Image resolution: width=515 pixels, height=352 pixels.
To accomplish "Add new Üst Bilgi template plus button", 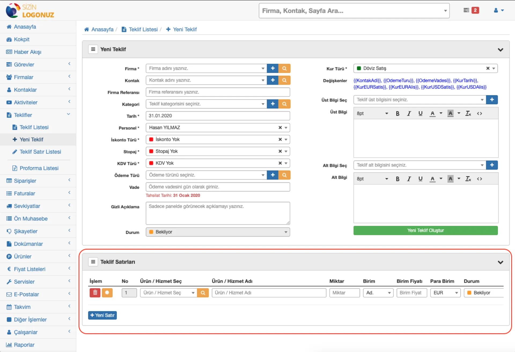I will pos(492,100).
